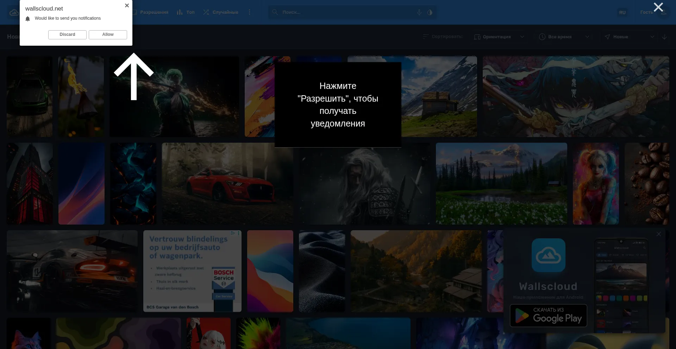
Task: Open the mountain cabin wallpaper
Action: (x=439, y=97)
